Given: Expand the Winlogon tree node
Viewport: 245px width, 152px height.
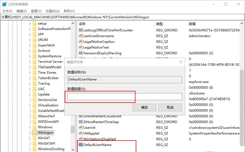Looking at the screenshot, I should (x=30, y=133).
